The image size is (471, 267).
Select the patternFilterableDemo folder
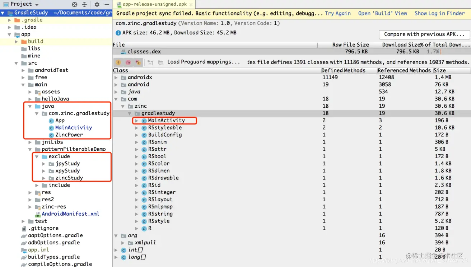coord(74,149)
